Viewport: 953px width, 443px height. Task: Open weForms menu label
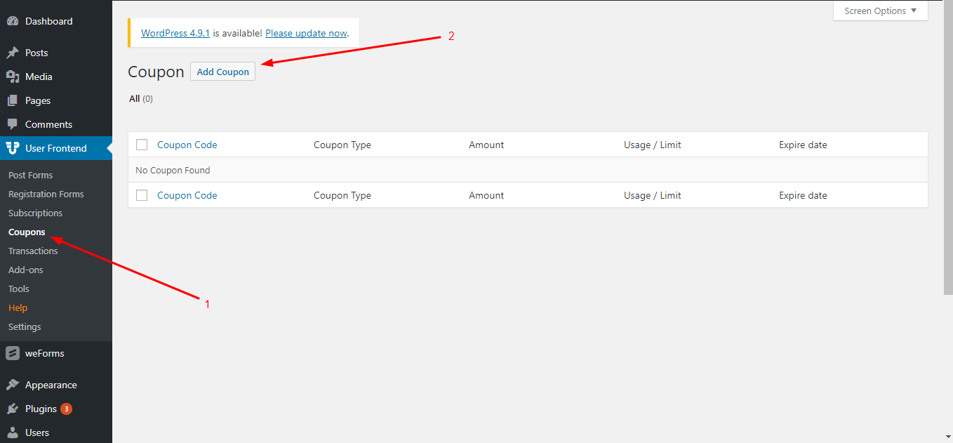44,353
